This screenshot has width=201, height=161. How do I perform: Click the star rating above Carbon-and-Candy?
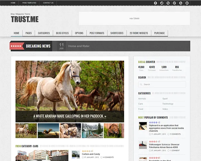coord(87,151)
